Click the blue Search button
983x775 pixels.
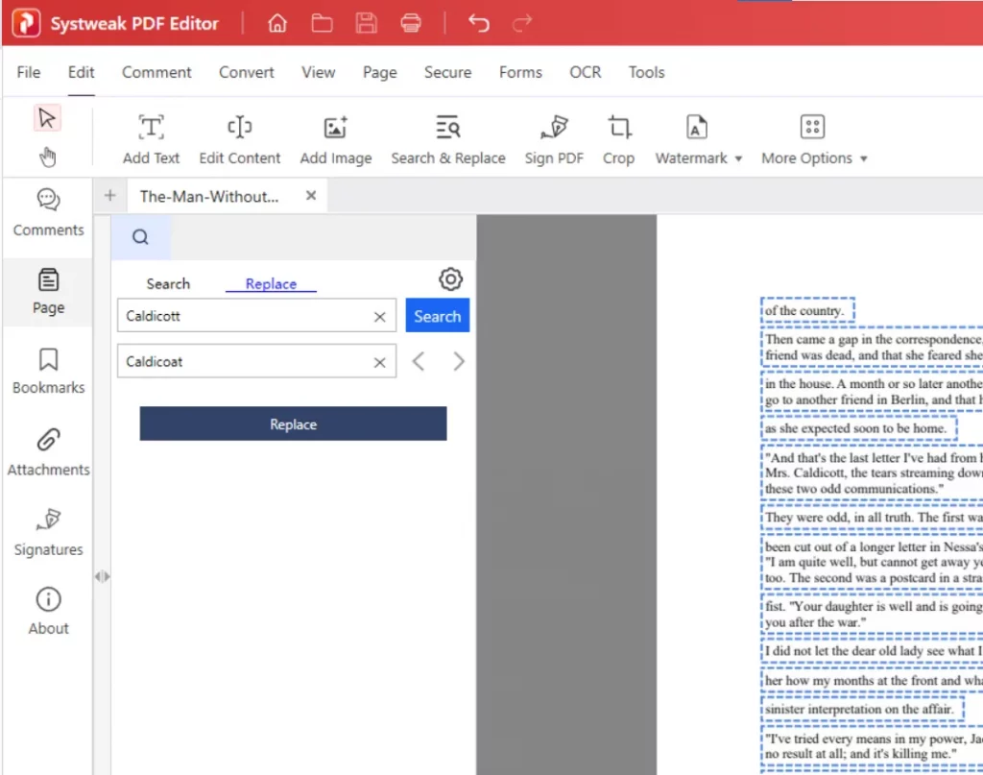pos(437,316)
